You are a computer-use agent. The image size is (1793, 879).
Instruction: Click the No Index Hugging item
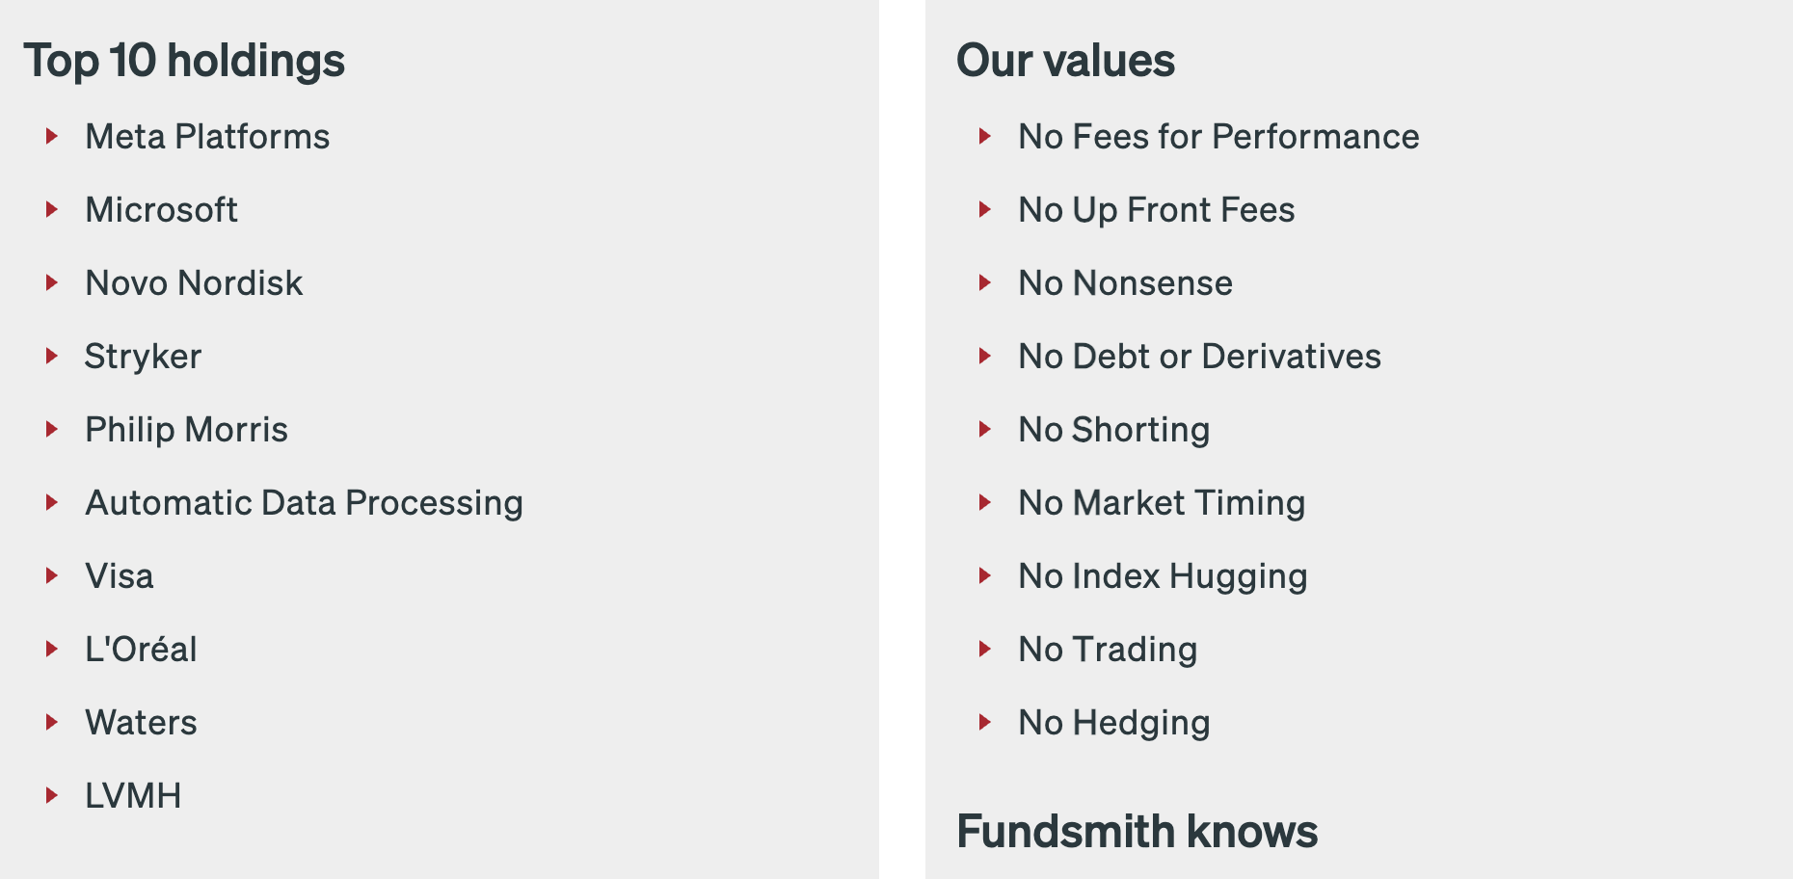pyautogui.click(x=1163, y=576)
